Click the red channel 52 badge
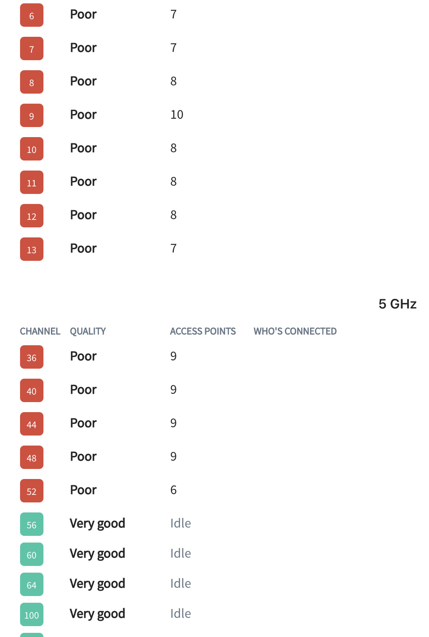The height and width of the screenshot is (637, 429). point(32,491)
